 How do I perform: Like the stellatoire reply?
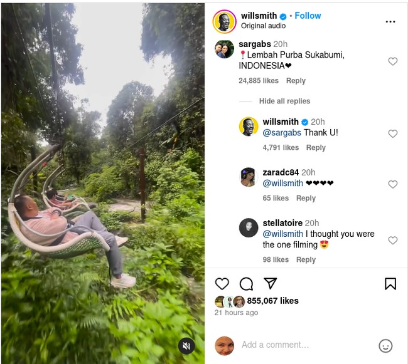pyautogui.click(x=393, y=240)
